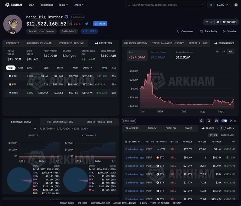Click the Bored Ape profile avatar
Screen dimensions: 241x206
[x=13, y=24]
